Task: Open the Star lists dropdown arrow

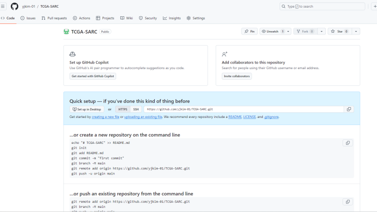Action: (x=356, y=32)
